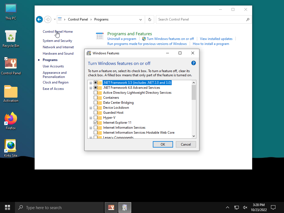Click the taskbar search box

coord(59,207)
